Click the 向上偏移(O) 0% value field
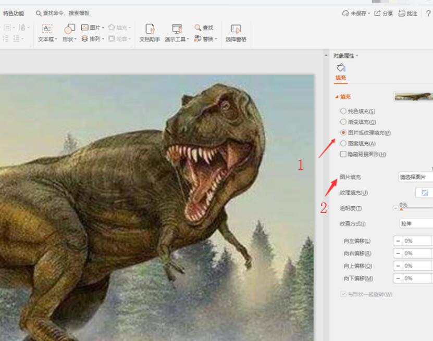Screen dimensions: 433x341 pos(417,266)
